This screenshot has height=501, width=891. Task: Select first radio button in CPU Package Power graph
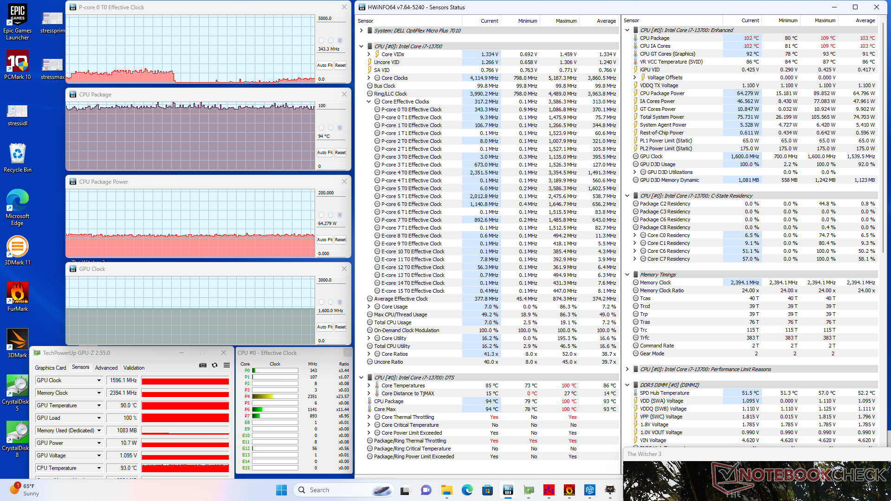pyautogui.click(x=321, y=215)
